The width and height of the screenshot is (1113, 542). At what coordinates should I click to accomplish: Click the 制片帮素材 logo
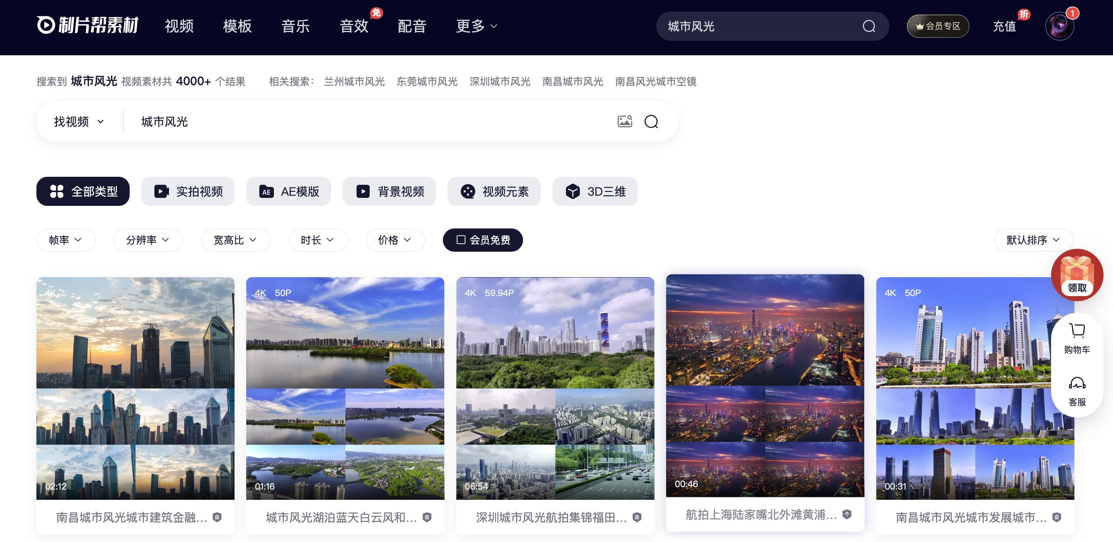(x=88, y=25)
